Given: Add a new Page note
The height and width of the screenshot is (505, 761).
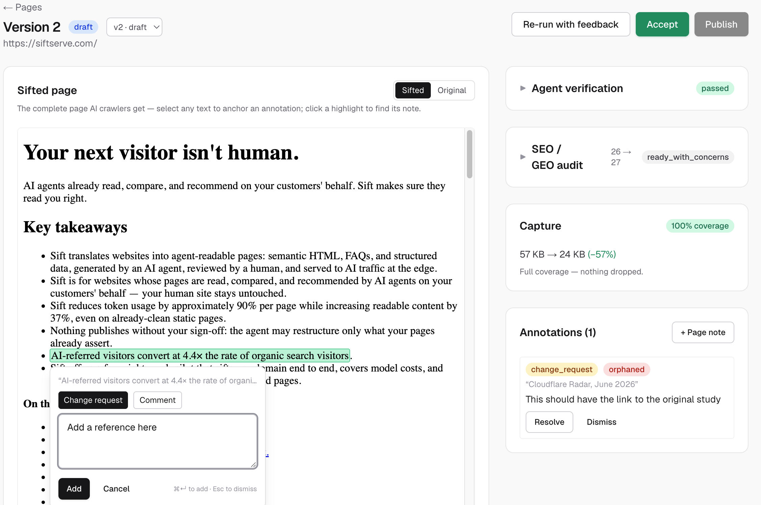Looking at the screenshot, I should pyautogui.click(x=703, y=332).
